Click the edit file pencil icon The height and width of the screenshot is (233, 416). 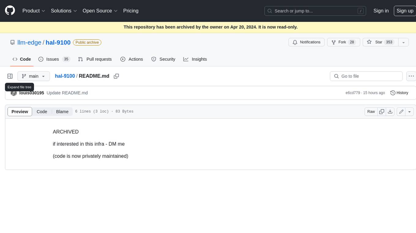(401, 112)
